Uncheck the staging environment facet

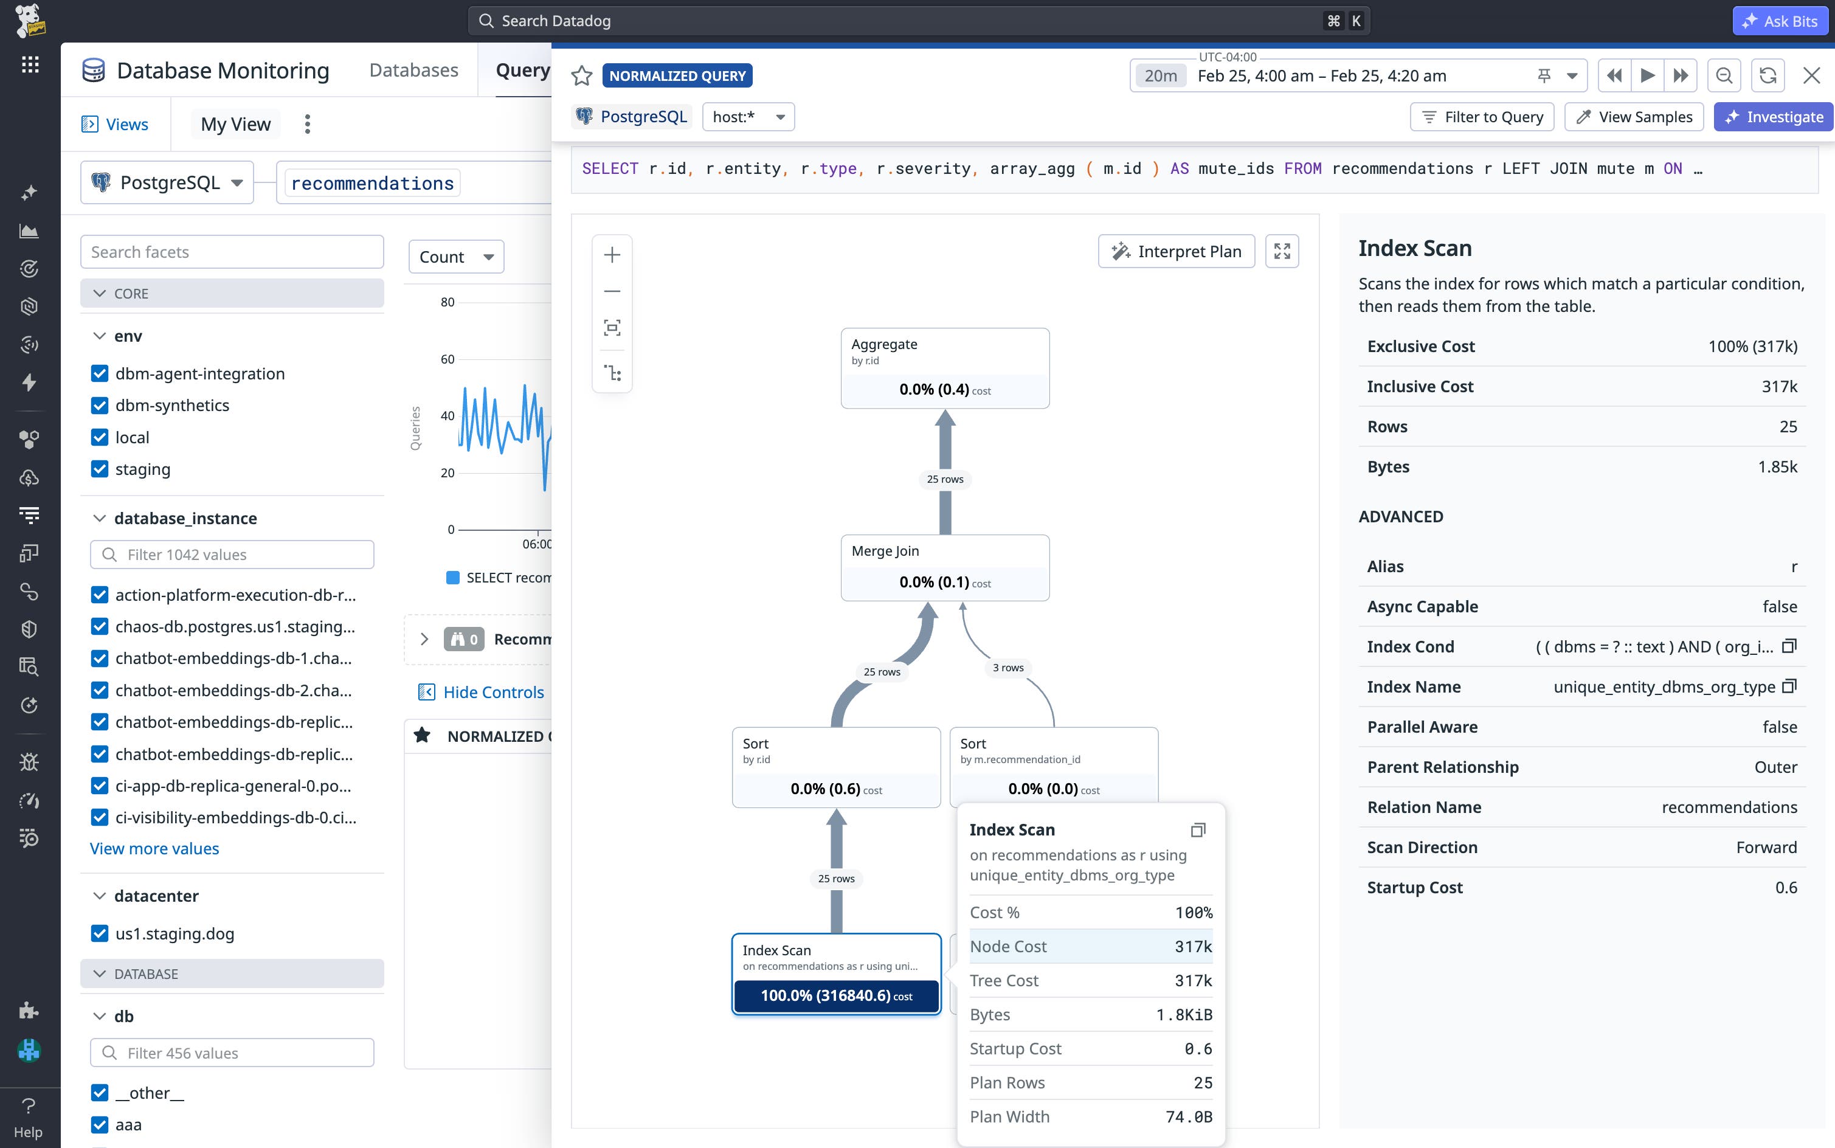click(x=100, y=468)
